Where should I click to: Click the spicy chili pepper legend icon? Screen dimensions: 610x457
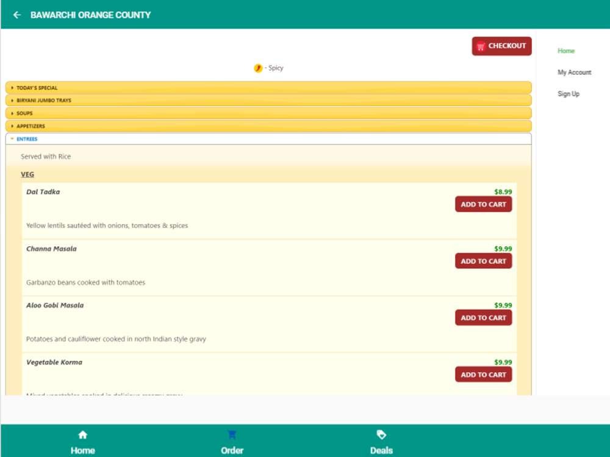pos(258,68)
